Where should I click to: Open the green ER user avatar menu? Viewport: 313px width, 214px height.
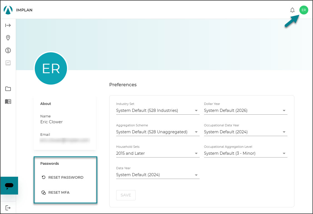[304, 10]
